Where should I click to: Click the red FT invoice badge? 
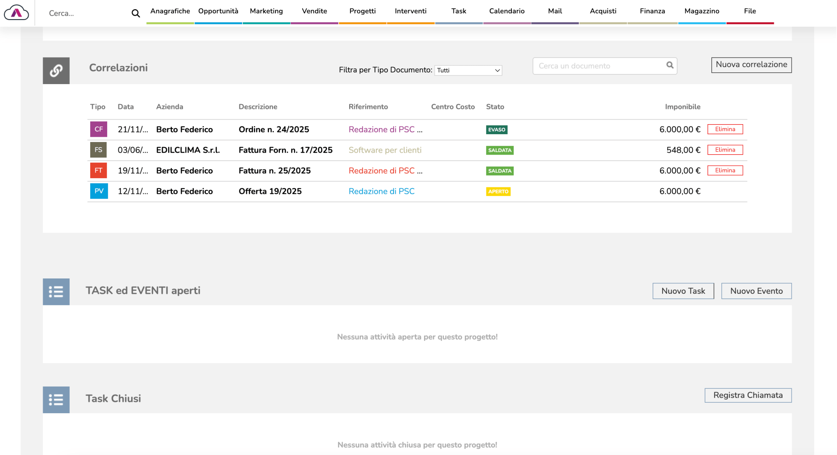pyautogui.click(x=99, y=170)
